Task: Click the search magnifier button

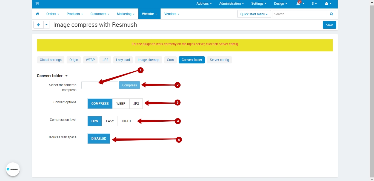Action: (x=332, y=14)
